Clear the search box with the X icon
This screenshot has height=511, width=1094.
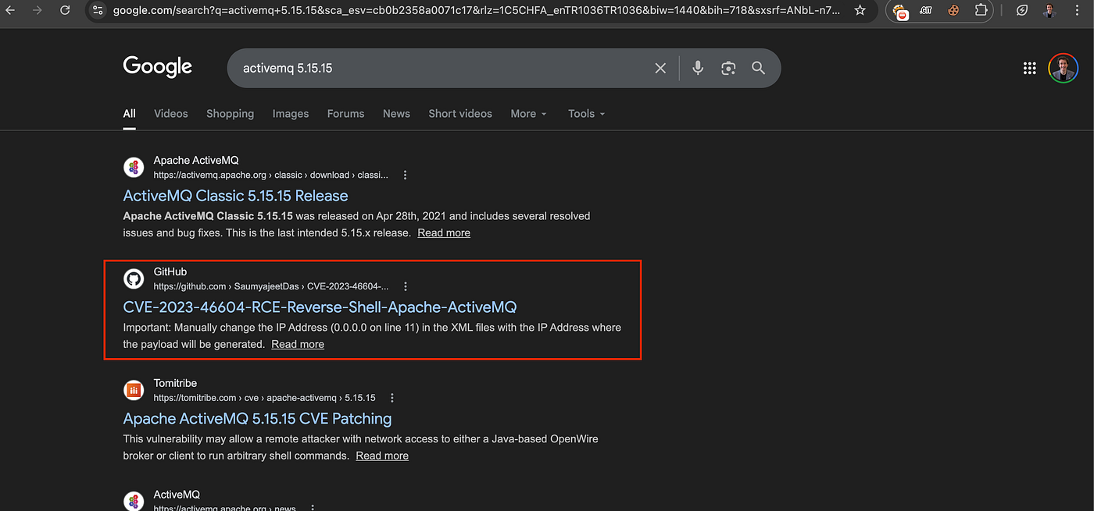pyautogui.click(x=660, y=69)
